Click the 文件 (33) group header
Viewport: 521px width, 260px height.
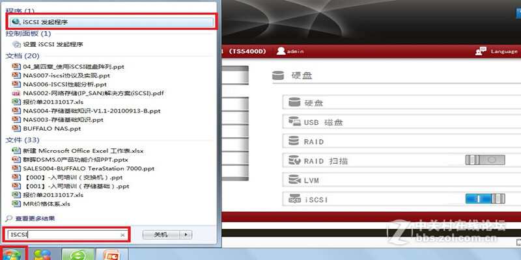tap(22, 140)
